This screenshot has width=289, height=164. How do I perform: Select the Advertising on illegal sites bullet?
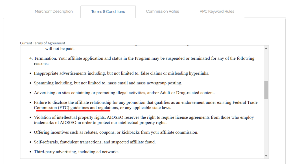point(124,93)
